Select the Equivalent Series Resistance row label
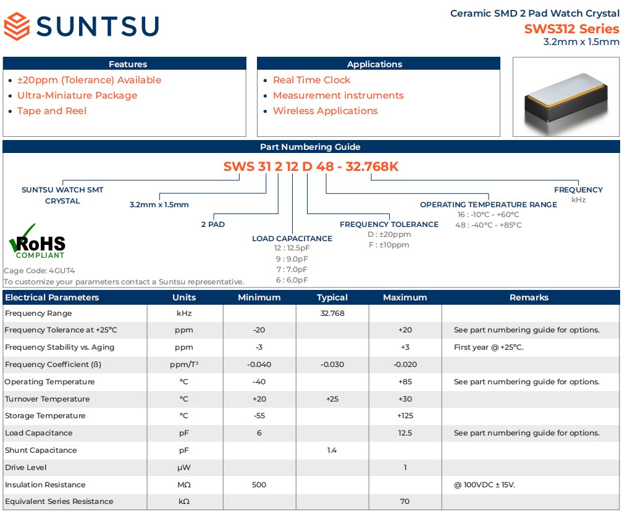 pos(59,502)
